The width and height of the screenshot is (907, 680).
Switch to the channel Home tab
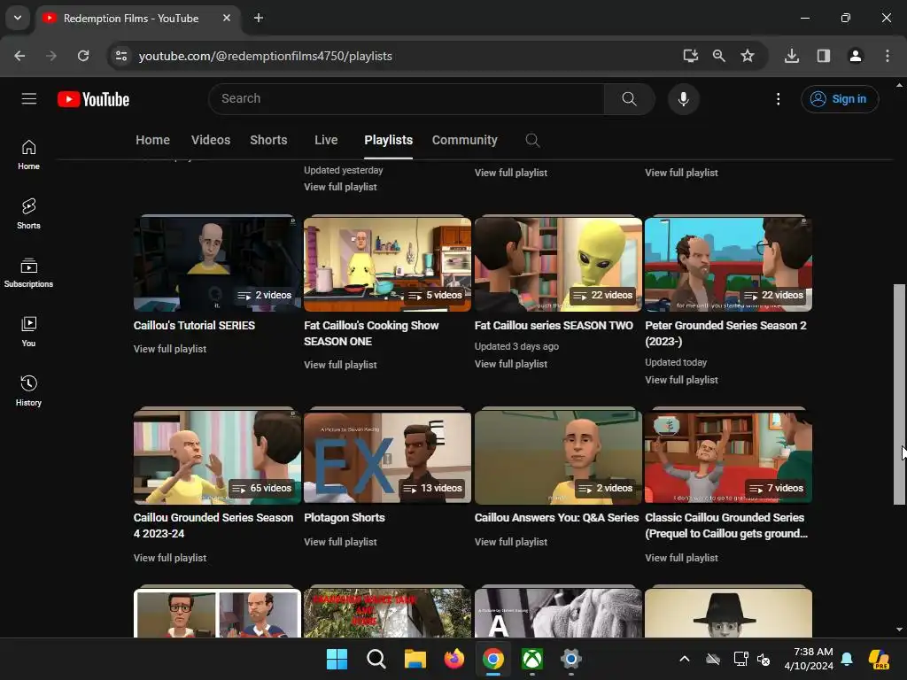coord(152,140)
